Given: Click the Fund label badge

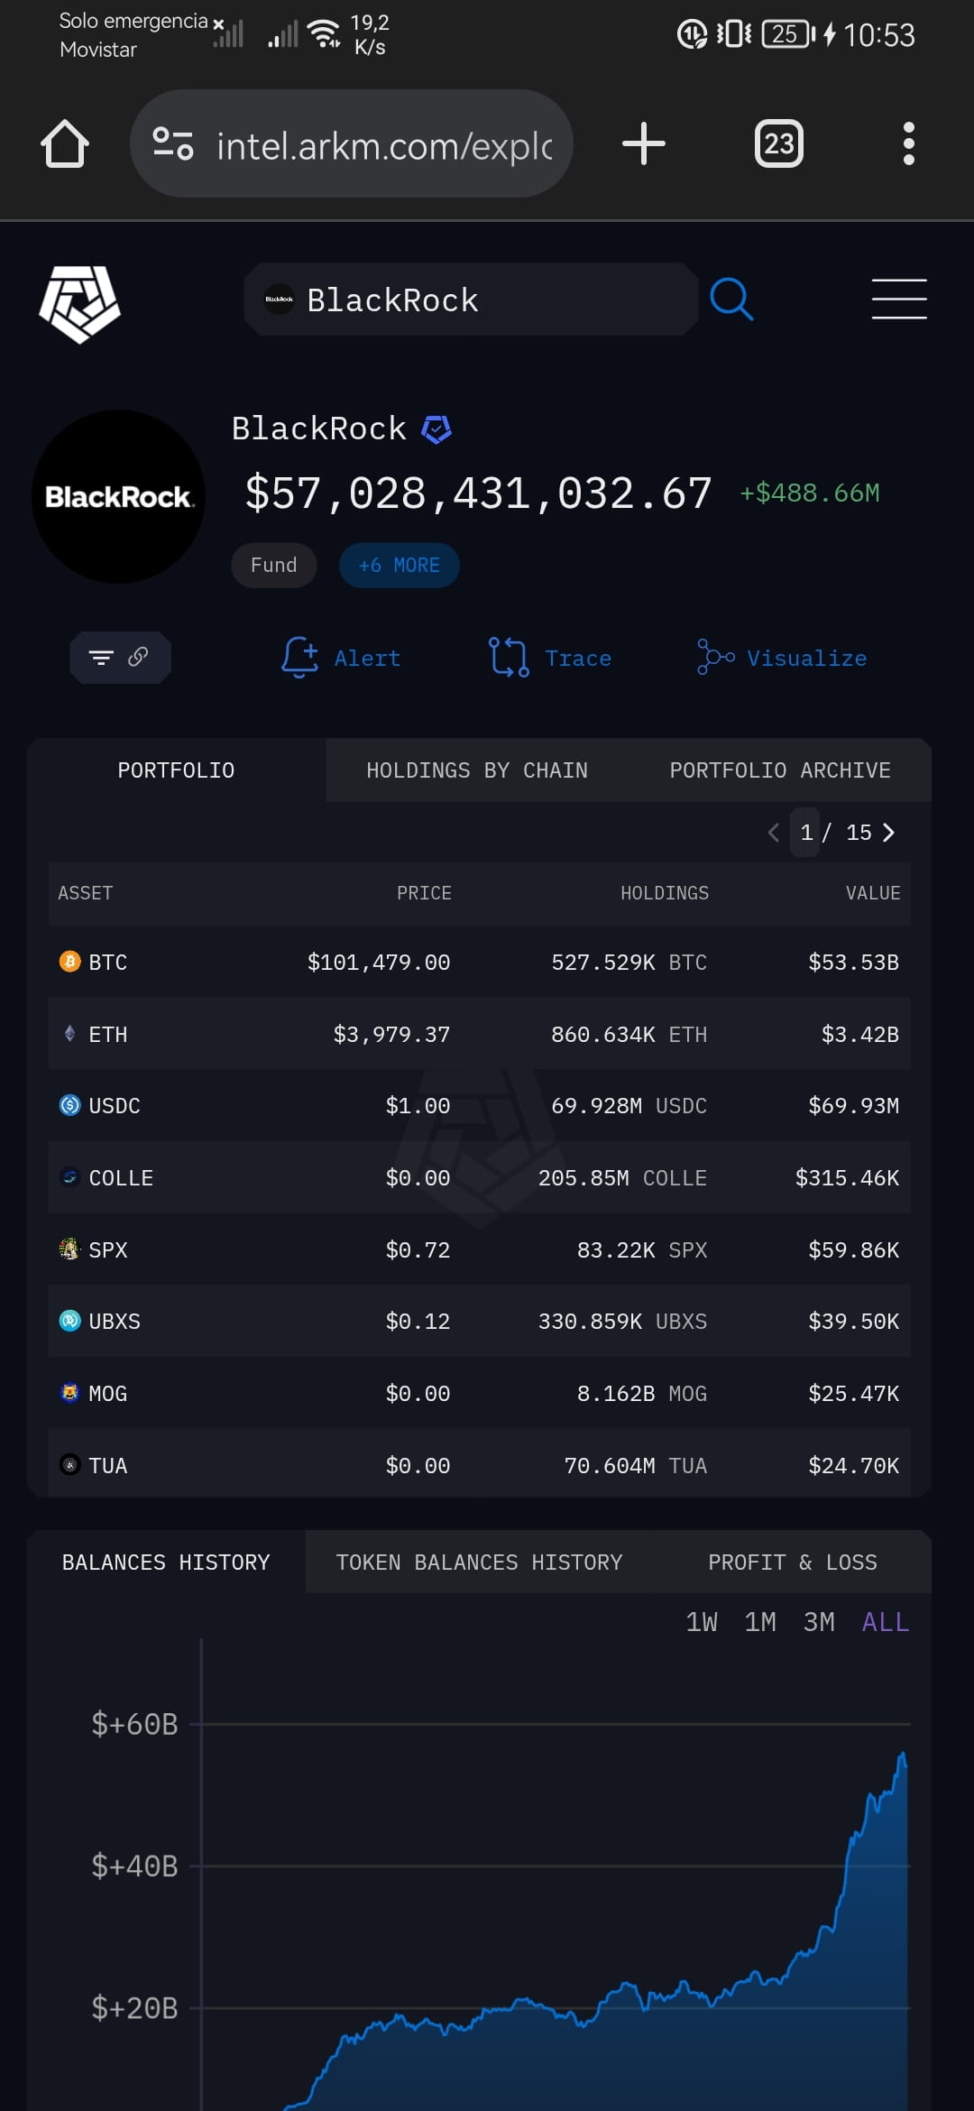Looking at the screenshot, I should (x=273, y=565).
